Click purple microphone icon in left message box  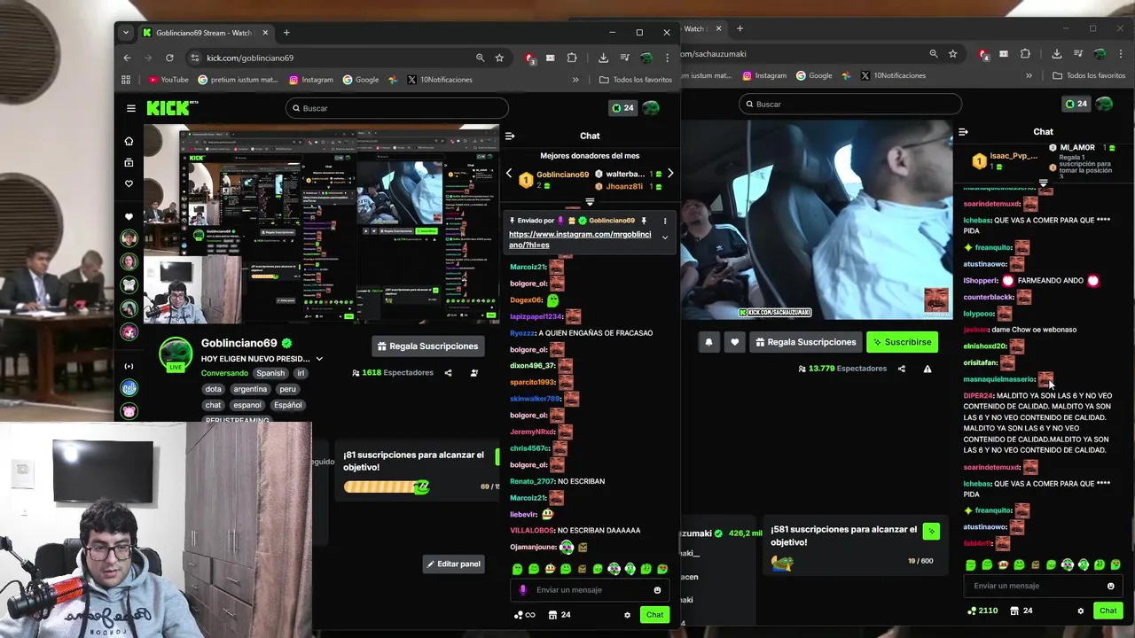[523, 590]
